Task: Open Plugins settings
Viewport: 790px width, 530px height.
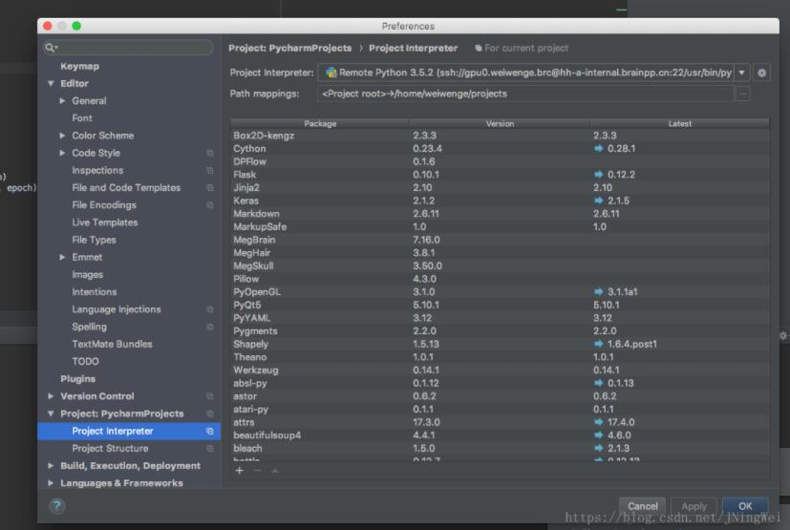Action: 77,379
